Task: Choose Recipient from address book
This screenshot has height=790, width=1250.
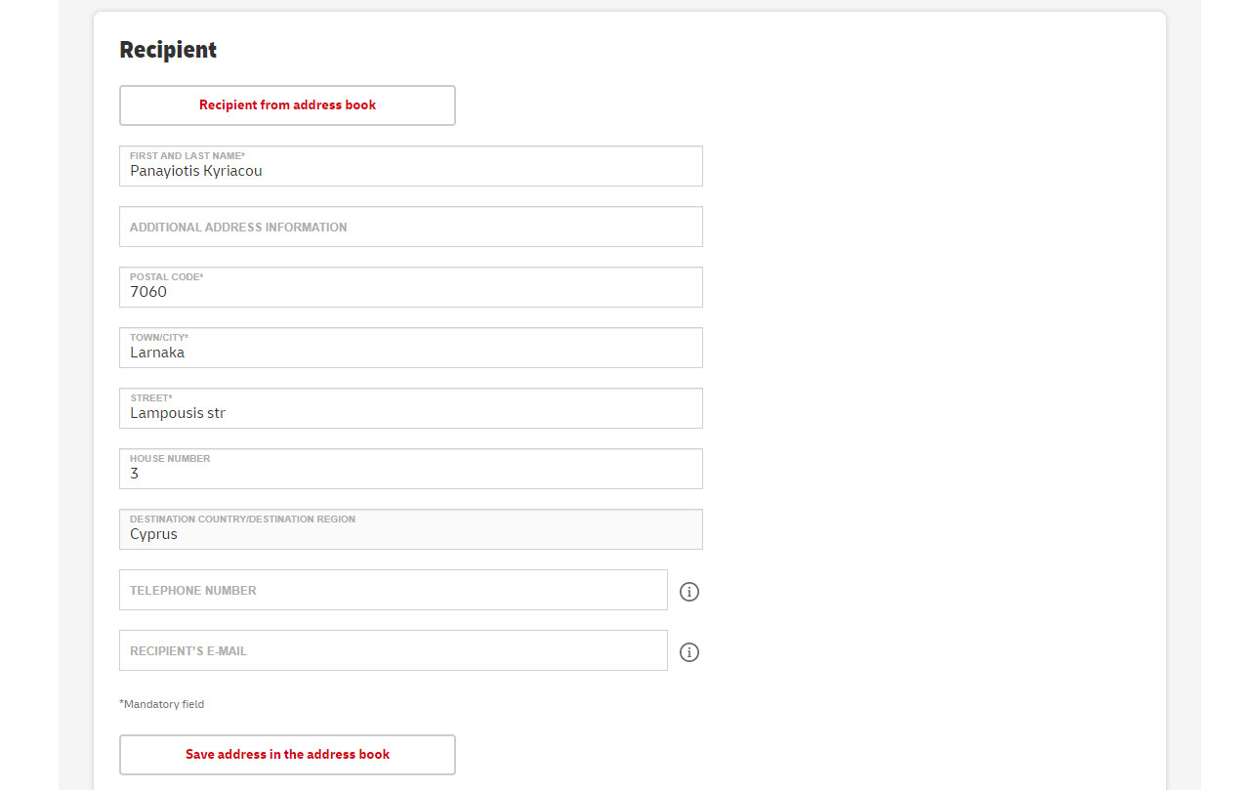Action: [287, 105]
